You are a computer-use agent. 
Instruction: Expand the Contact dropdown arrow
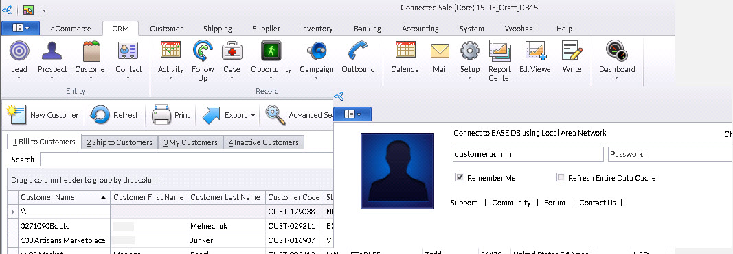[128, 78]
